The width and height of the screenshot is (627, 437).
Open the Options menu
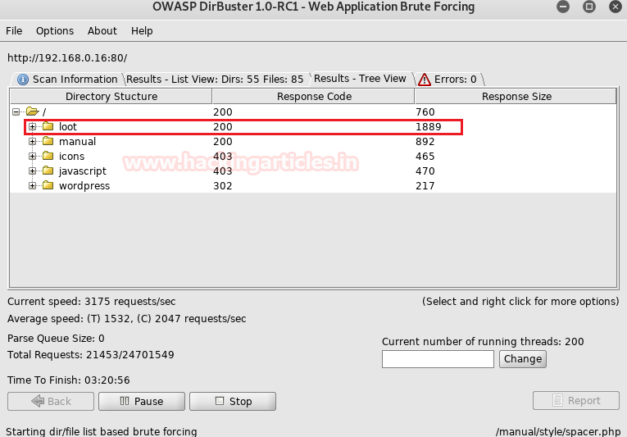click(55, 31)
